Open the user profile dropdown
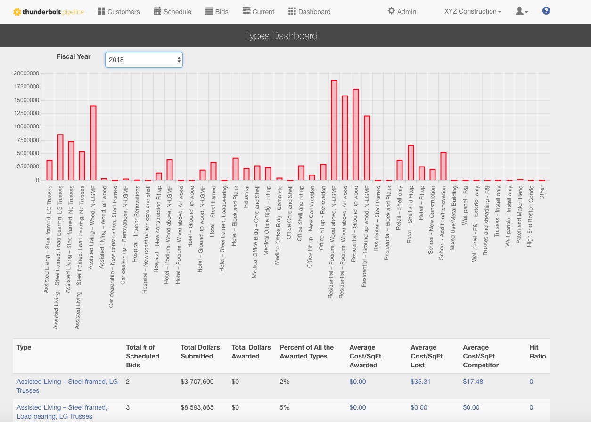 pos(521,11)
